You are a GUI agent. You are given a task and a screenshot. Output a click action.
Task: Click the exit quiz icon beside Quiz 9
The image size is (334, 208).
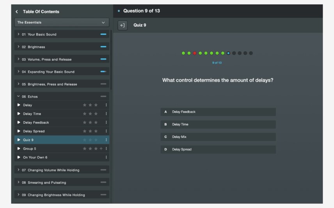tap(123, 25)
